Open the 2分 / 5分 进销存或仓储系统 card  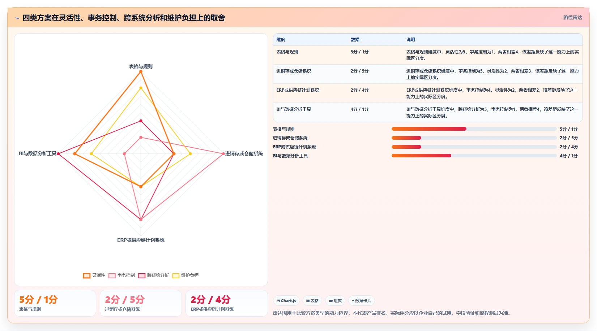click(141, 303)
